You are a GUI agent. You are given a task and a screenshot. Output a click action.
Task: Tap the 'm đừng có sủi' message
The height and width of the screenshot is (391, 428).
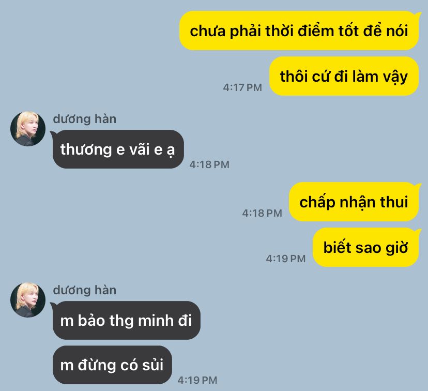tap(112, 365)
